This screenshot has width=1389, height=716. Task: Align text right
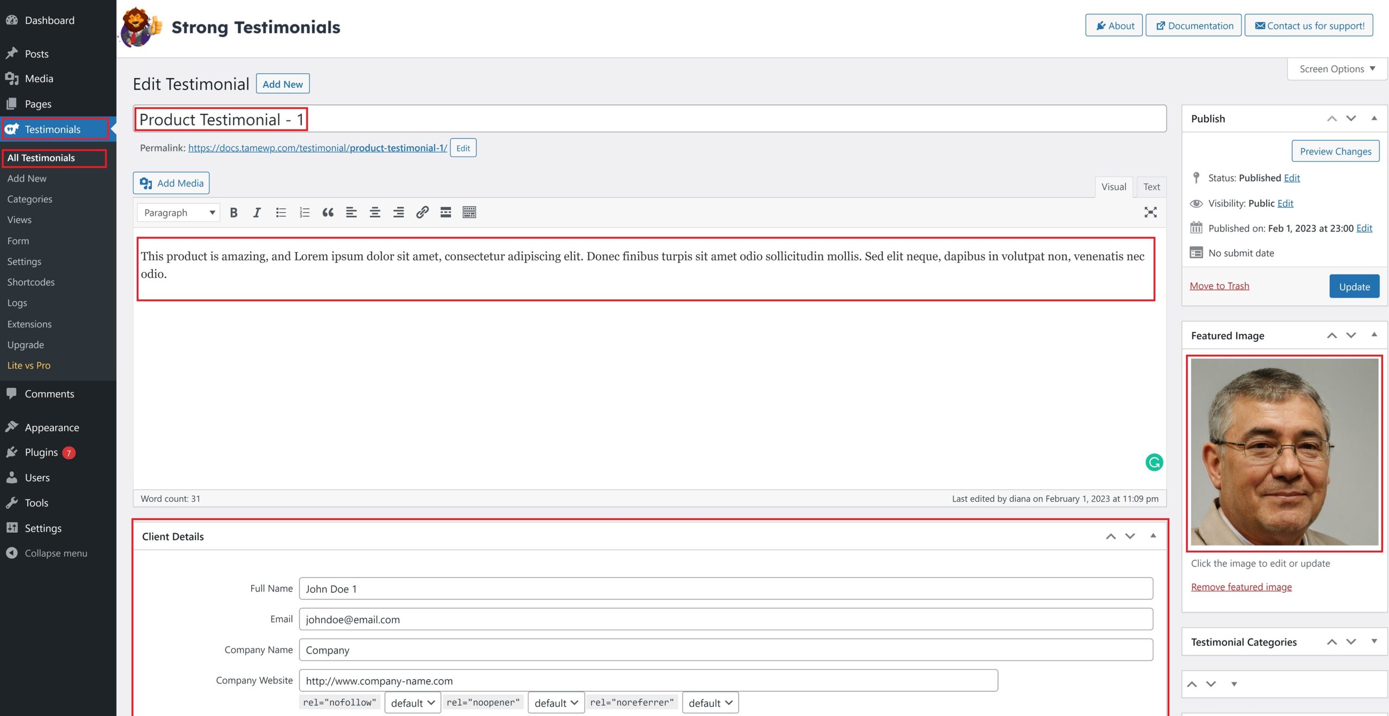pyautogui.click(x=398, y=213)
